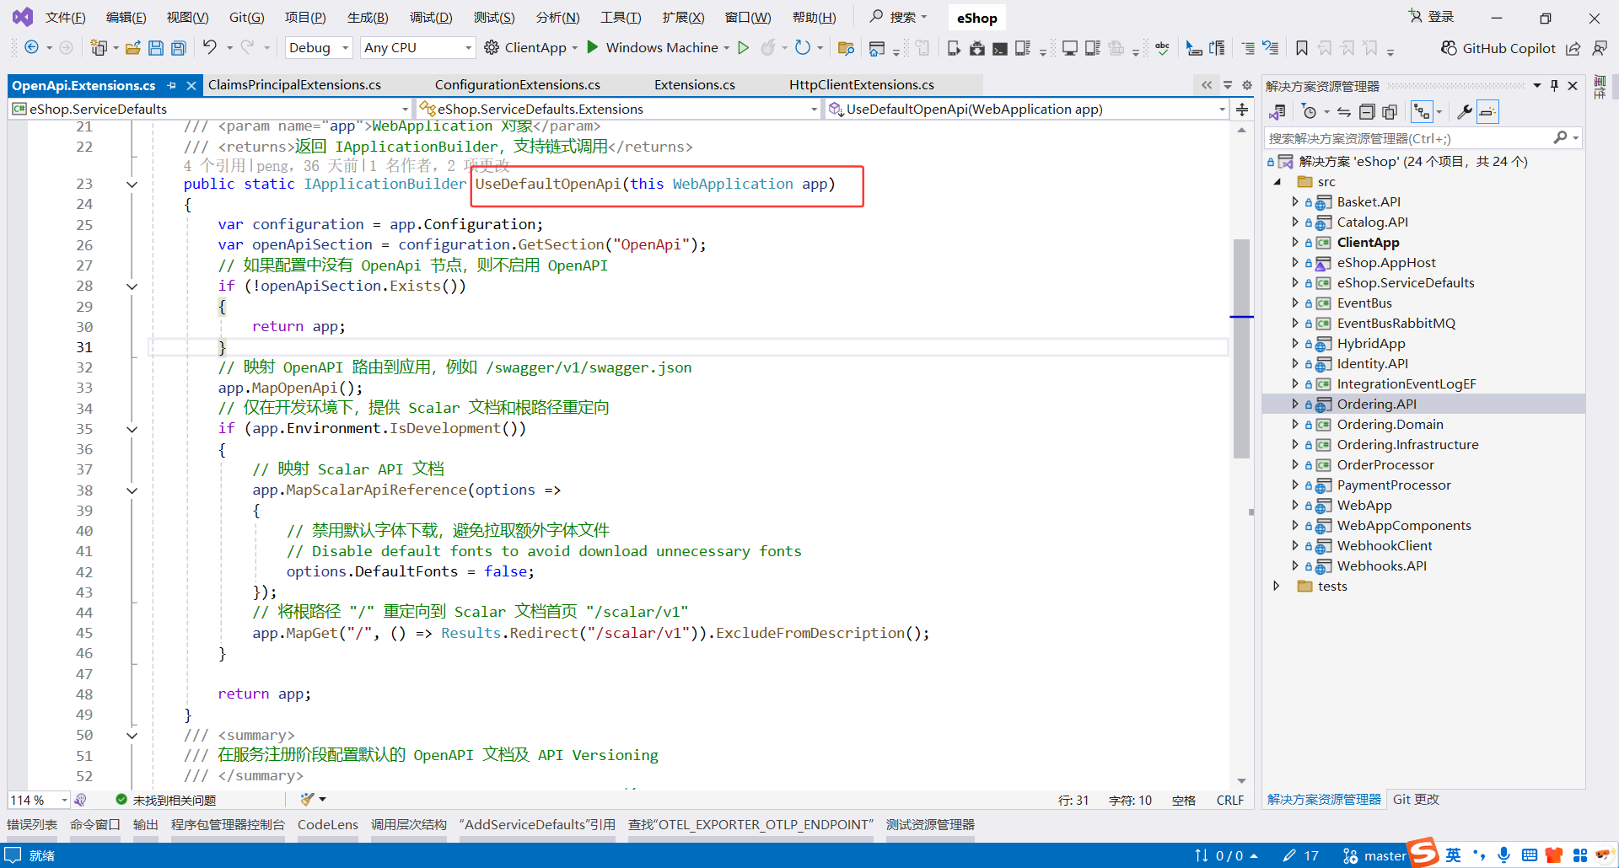1619x868 pixels.
Task: Click the editor scrollbar down arrow
Action: (x=1241, y=781)
